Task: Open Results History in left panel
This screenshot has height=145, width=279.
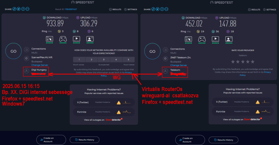Action: [x=84, y=140]
